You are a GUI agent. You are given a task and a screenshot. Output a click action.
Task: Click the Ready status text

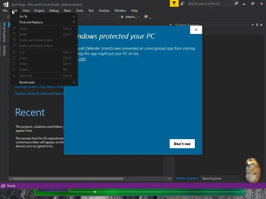[11, 186]
